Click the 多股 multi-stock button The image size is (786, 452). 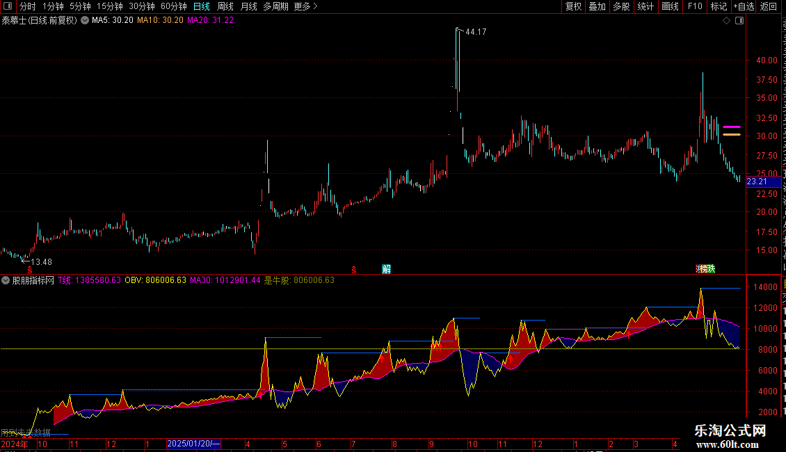pos(621,6)
